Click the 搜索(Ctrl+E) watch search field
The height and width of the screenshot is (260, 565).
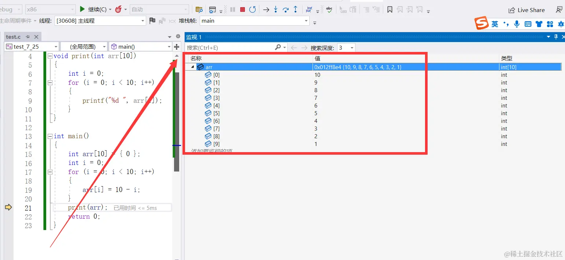(230, 48)
